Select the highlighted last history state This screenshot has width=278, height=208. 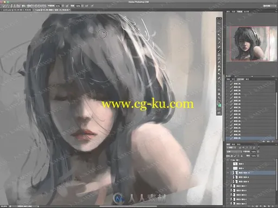tap(251, 138)
